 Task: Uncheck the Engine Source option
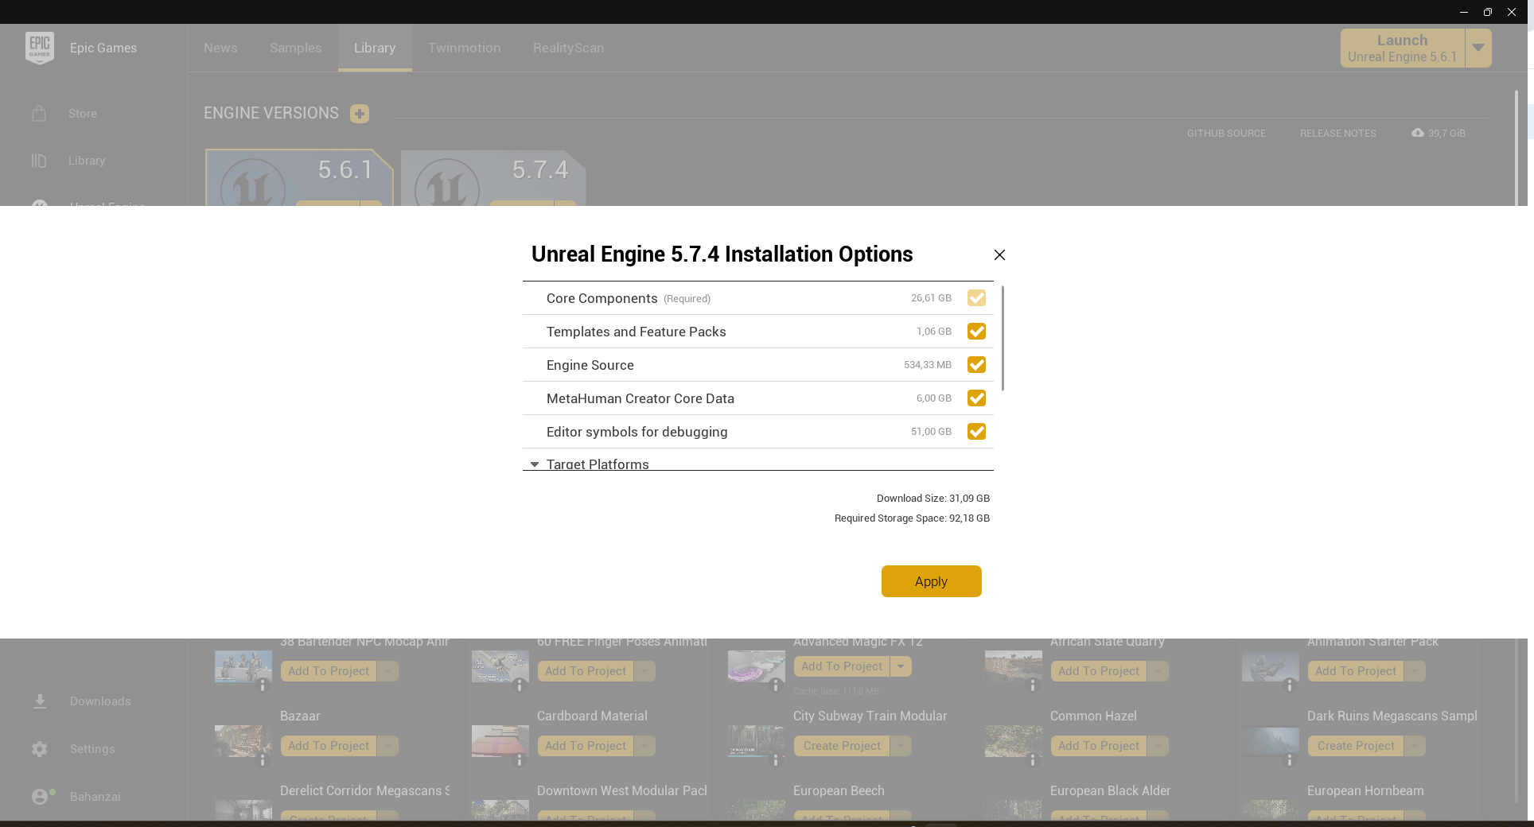point(976,365)
